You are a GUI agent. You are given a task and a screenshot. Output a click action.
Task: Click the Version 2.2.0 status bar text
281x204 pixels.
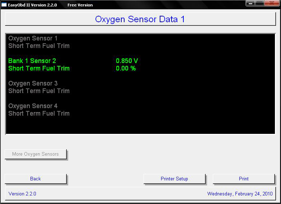(22, 194)
